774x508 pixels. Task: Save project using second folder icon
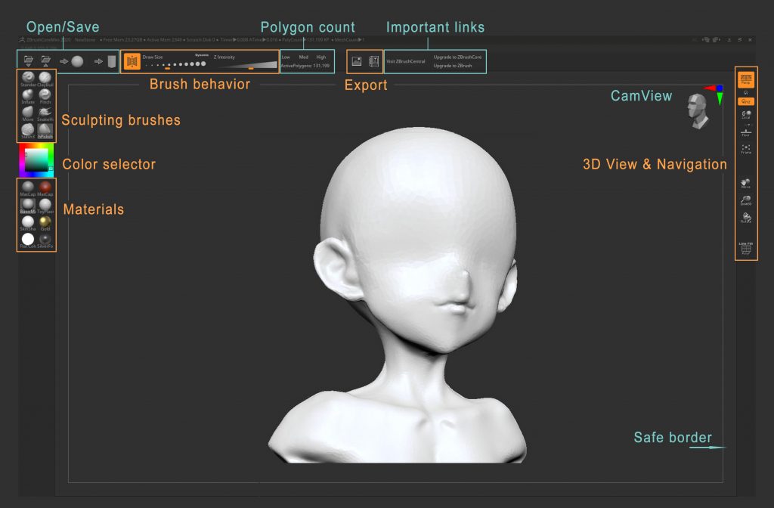point(45,61)
